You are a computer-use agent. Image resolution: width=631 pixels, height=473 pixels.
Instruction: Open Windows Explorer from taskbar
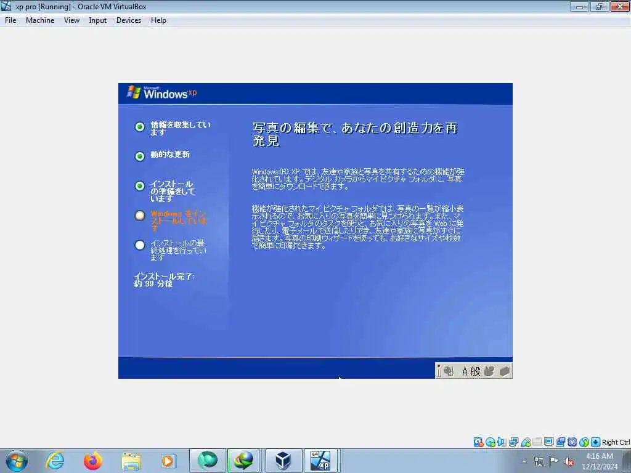coord(131,461)
